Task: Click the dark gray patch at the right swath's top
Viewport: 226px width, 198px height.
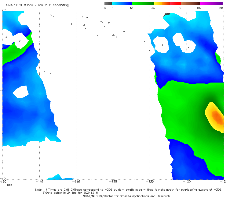Action: [167, 14]
